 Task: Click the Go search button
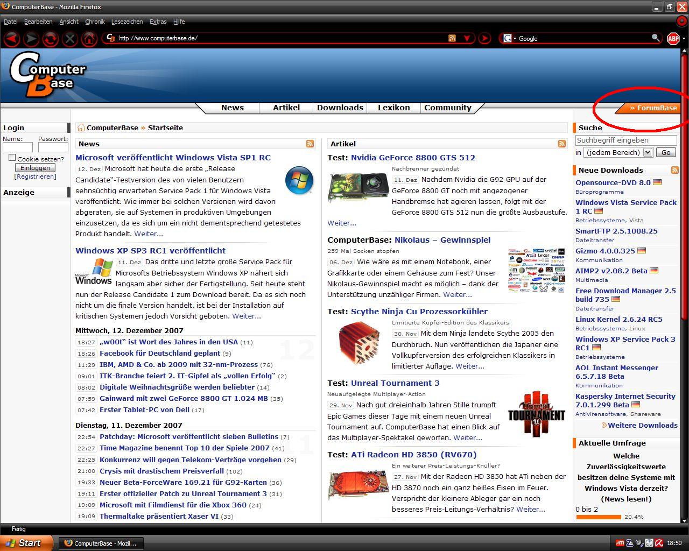(x=666, y=152)
